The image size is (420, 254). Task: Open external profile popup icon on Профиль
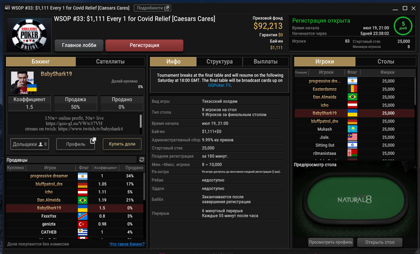(92, 141)
